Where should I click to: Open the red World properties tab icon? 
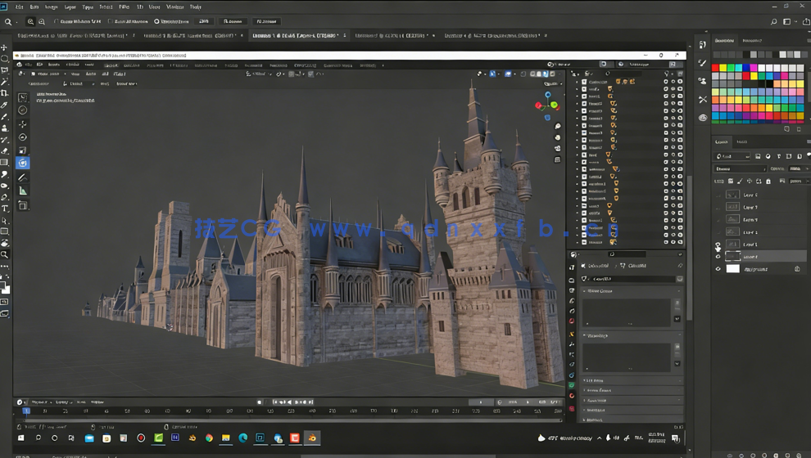pyautogui.click(x=572, y=321)
